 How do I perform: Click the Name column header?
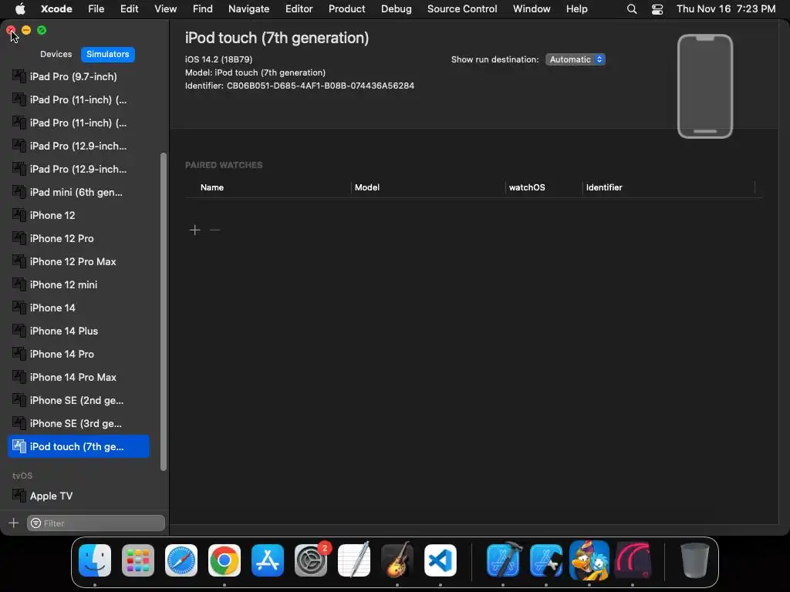click(x=212, y=187)
